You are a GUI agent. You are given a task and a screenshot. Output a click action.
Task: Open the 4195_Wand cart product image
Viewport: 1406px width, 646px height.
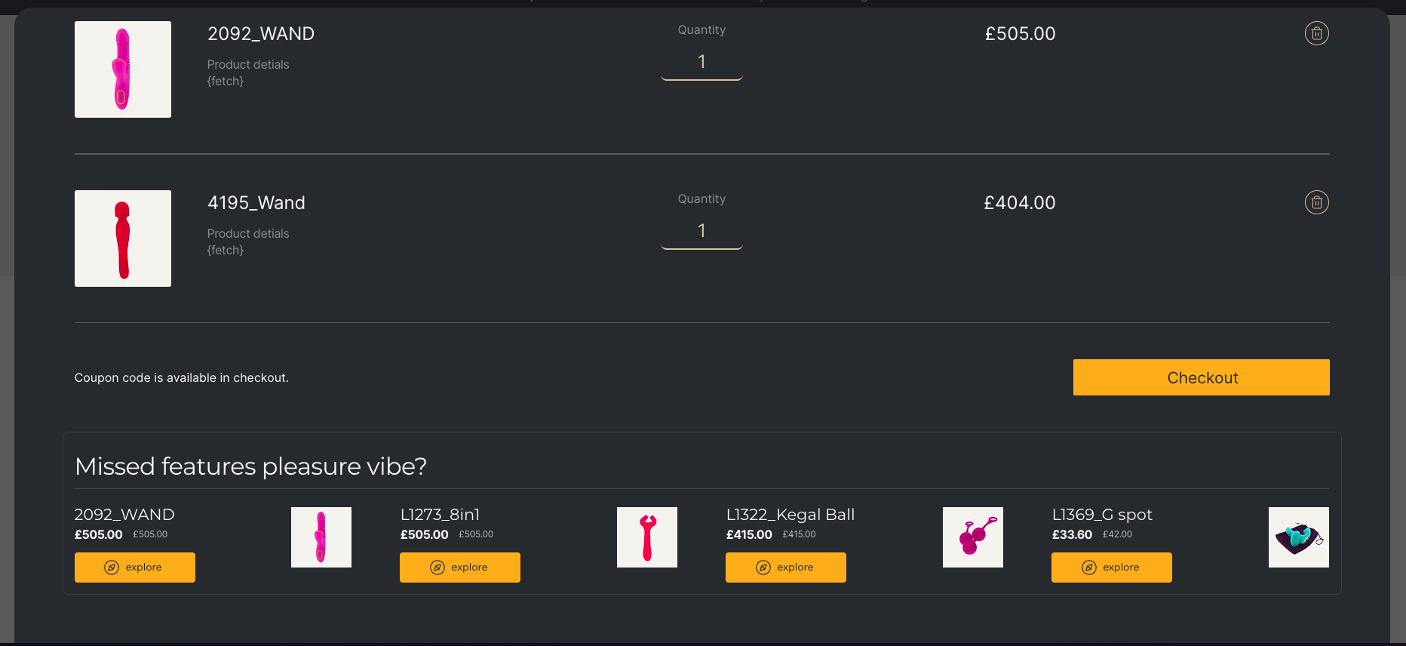[123, 238]
